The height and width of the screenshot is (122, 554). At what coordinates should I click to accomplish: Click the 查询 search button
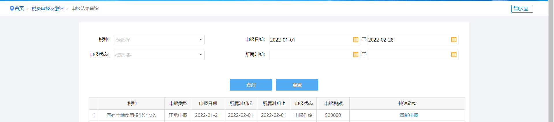click(251, 85)
